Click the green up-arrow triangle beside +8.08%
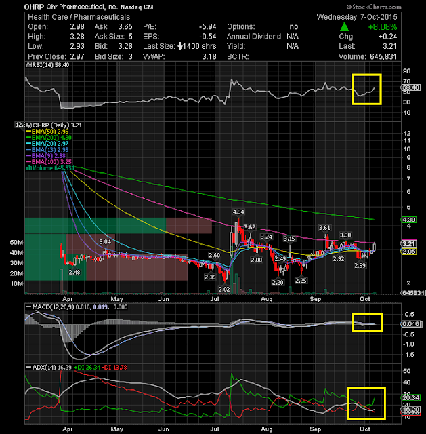 344,27
